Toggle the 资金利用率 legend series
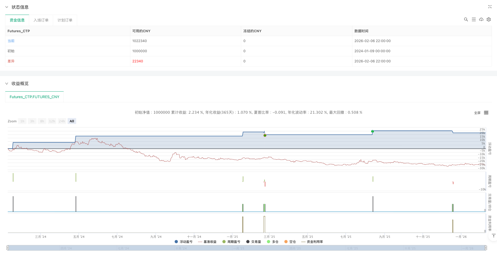 (x=312, y=242)
